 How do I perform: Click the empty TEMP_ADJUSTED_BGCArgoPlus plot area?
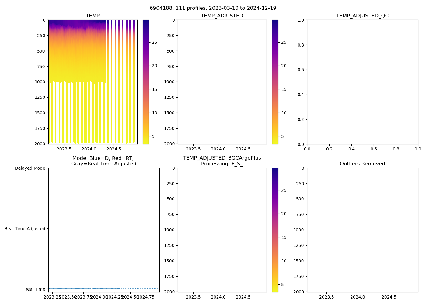pos(222,230)
